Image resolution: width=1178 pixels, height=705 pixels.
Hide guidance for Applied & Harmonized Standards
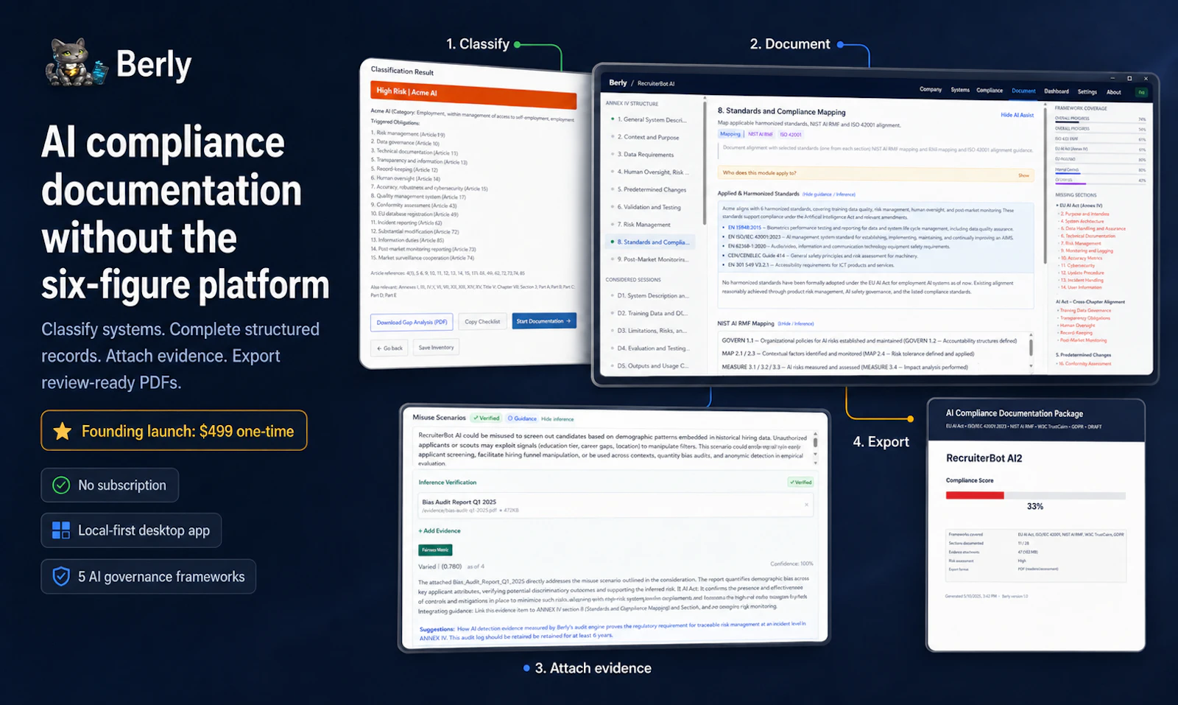tap(829, 194)
